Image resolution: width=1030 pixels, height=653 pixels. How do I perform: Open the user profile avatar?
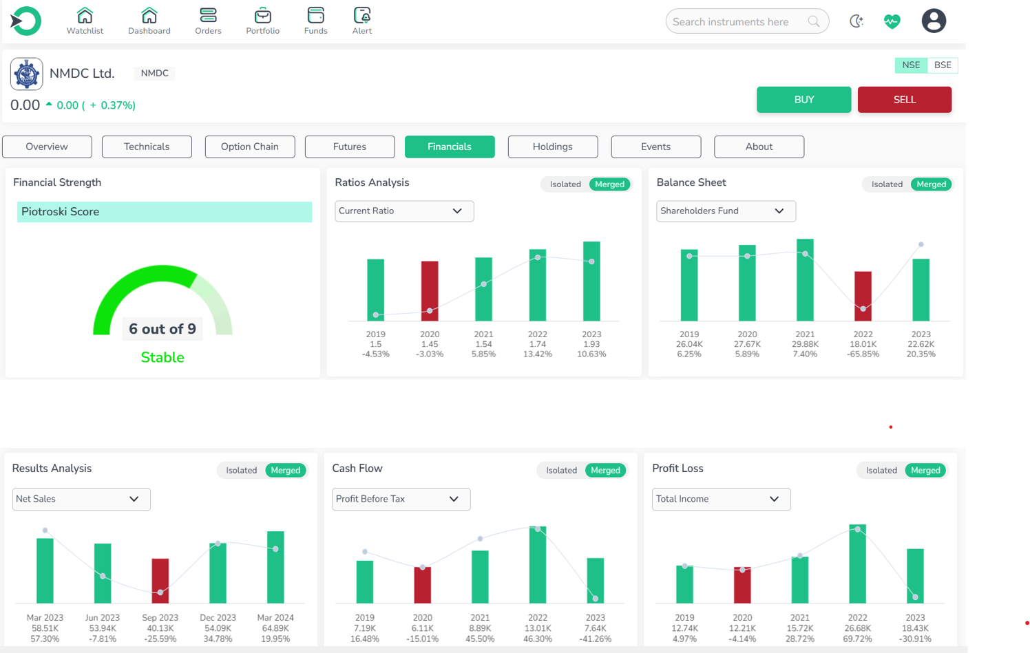point(934,21)
